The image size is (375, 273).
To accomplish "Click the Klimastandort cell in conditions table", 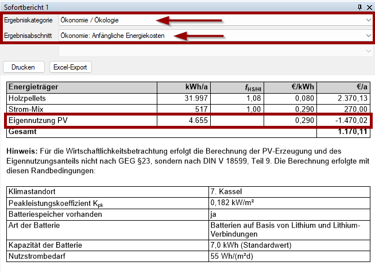I will point(31,190).
